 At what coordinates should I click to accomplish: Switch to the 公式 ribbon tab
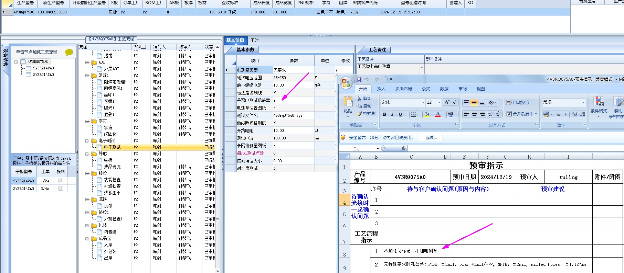(x=426, y=89)
